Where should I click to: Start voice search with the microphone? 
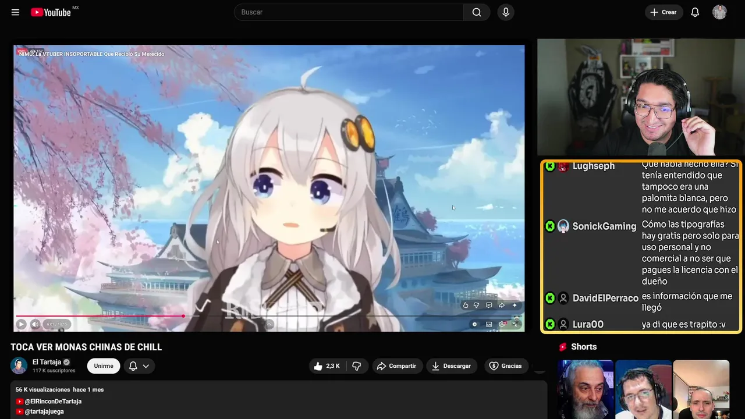505,12
